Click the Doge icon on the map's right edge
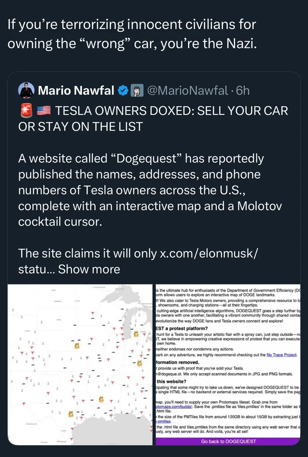The width and height of the screenshot is (308, 457). point(140,363)
